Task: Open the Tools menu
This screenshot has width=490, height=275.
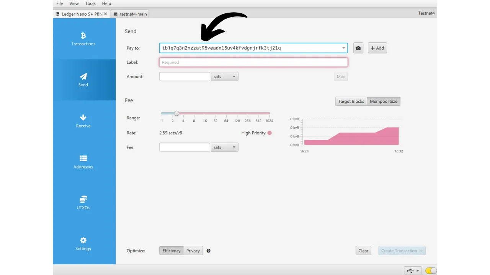Action: click(90, 3)
